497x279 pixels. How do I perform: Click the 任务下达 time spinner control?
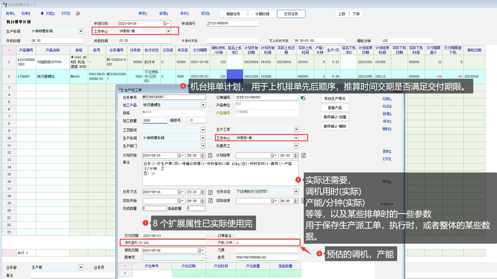(203, 192)
